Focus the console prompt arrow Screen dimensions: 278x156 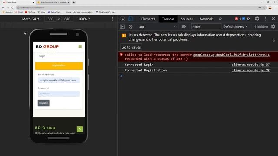[x=121, y=76]
